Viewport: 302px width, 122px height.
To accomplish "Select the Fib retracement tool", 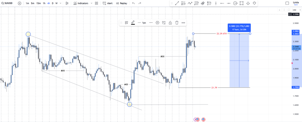I will tap(183, 3).
